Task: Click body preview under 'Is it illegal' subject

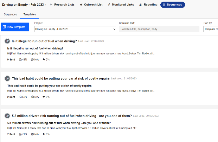Action: [x=81, y=53]
